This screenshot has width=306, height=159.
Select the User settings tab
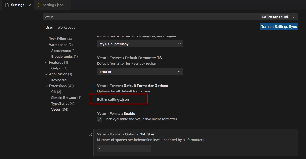click(x=49, y=28)
